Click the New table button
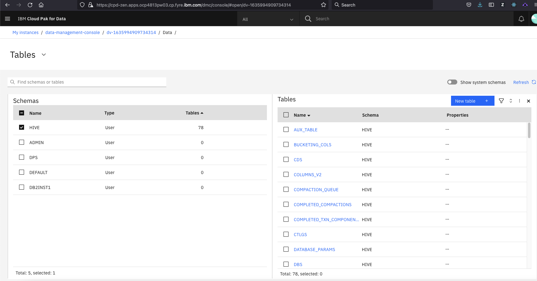Image resolution: width=537 pixels, height=281 pixels. (x=473, y=101)
